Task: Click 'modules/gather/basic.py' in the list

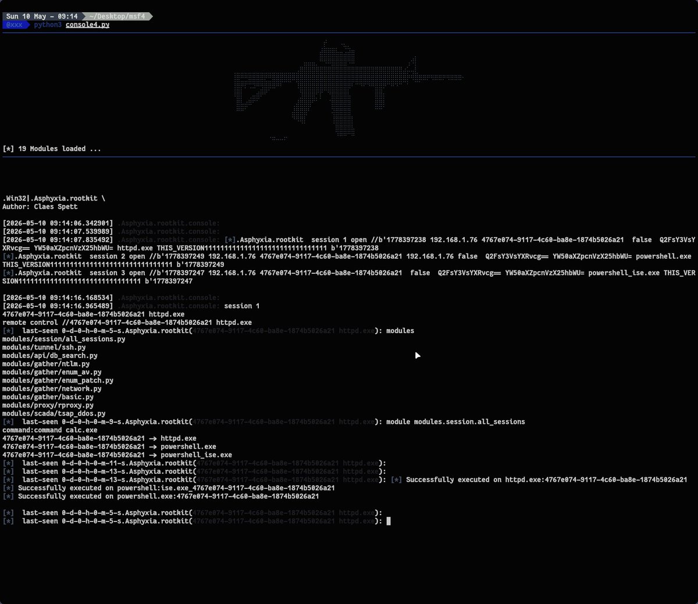Action: [x=48, y=397]
